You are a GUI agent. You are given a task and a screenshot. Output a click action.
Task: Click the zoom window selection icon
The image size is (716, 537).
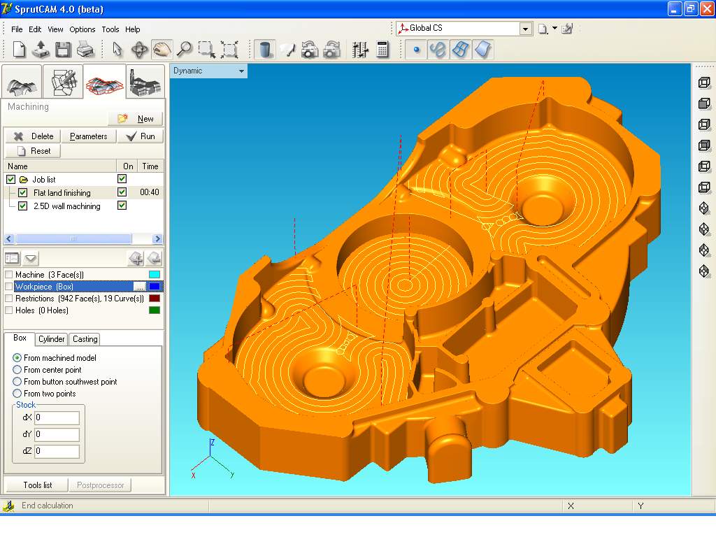206,49
